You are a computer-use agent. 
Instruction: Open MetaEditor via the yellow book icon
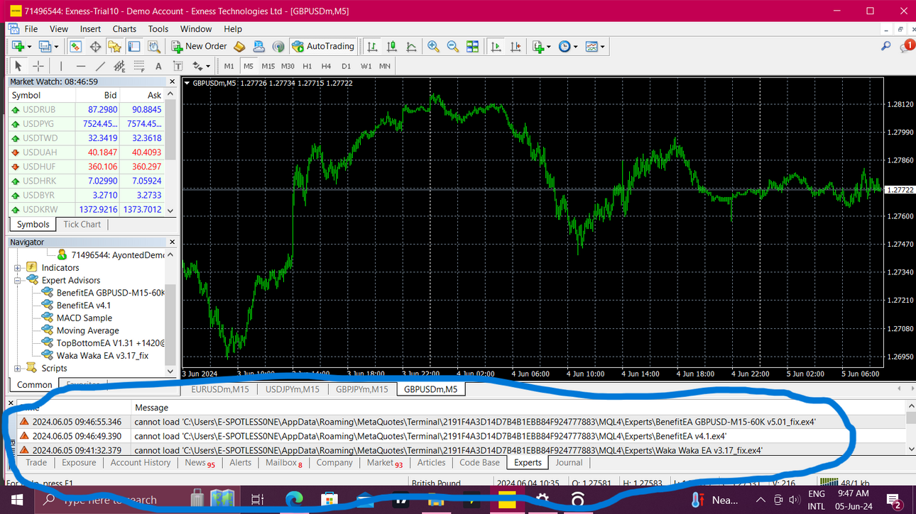coord(239,46)
